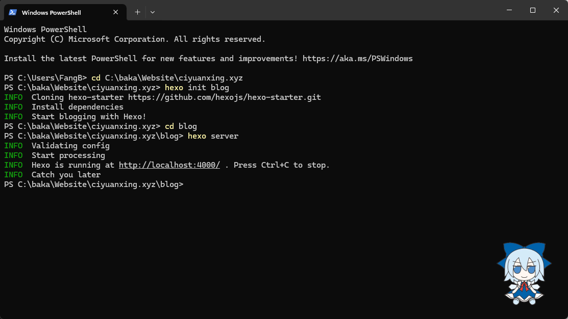
Task: Click the "Start blogging with Hexo!" line
Action: 89,117
